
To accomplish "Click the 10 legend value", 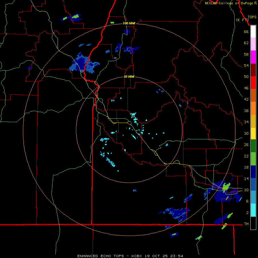I will click(246, 190).
